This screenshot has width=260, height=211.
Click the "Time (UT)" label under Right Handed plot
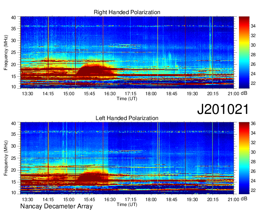point(127,99)
